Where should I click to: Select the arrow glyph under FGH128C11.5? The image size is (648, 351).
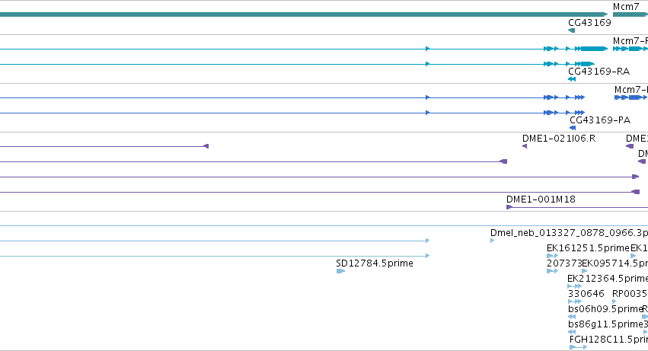pos(578,347)
